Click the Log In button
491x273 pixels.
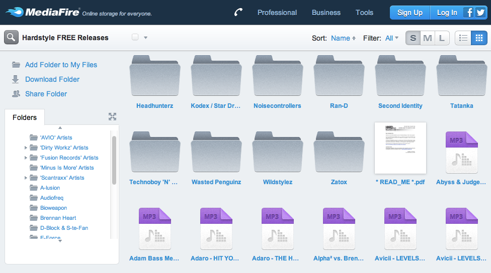point(447,13)
